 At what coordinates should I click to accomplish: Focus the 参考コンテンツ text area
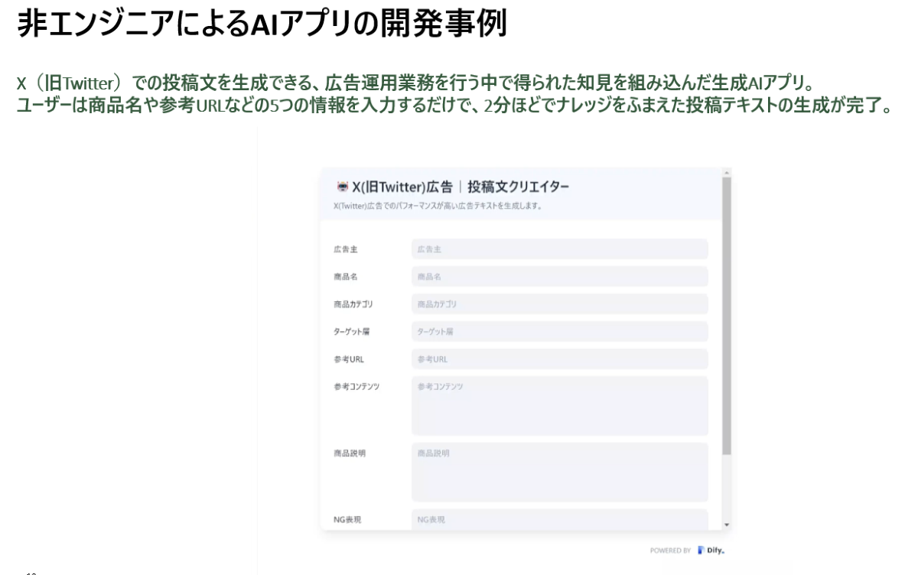point(559,405)
